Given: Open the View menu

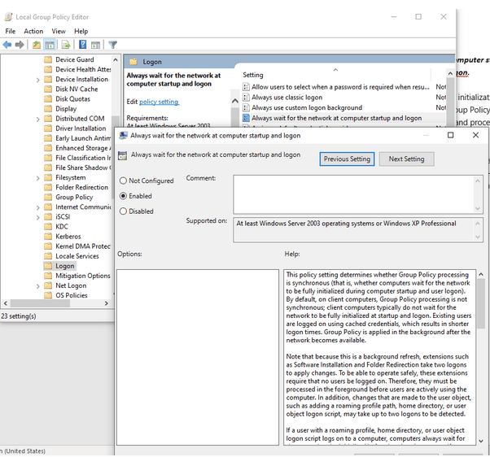Looking at the screenshot, I should (59, 31).
